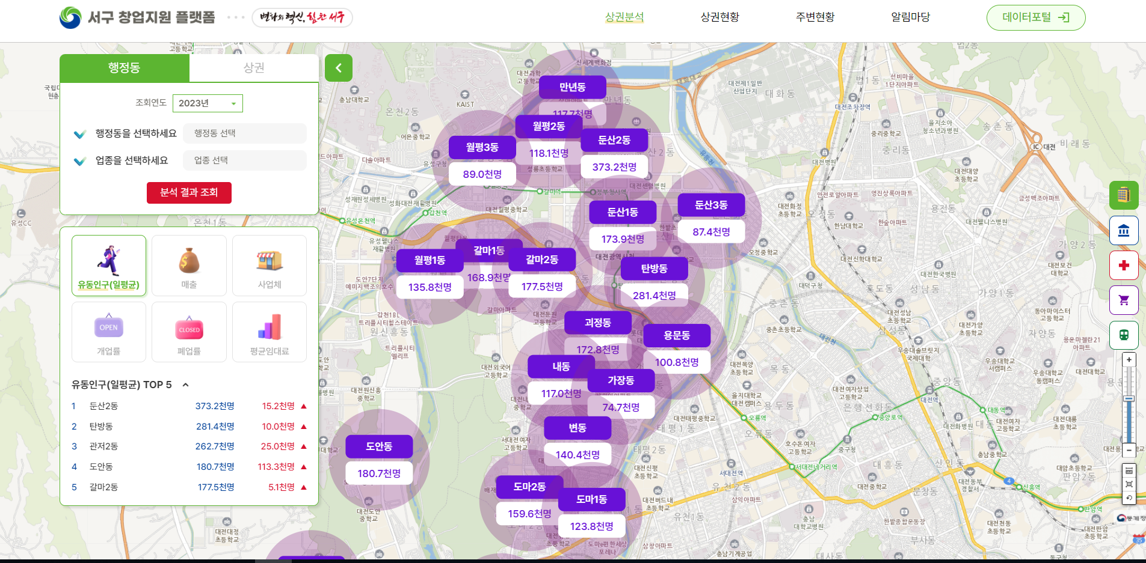Select the 유동인구(일평균) indicator card
Image resolution: width=1146 pixels, height=563 pixels.
(109, 266)
